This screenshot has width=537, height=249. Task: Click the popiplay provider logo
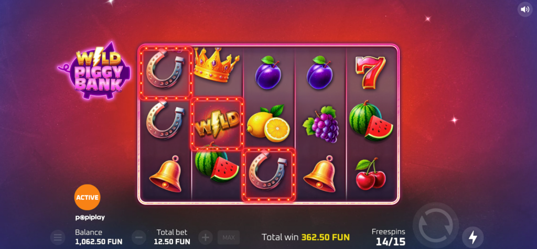[x=90, y=218]
